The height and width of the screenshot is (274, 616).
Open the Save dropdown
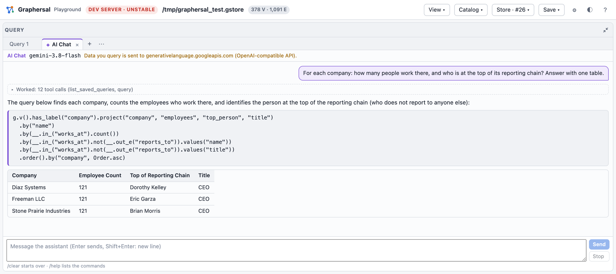[551, 10]
